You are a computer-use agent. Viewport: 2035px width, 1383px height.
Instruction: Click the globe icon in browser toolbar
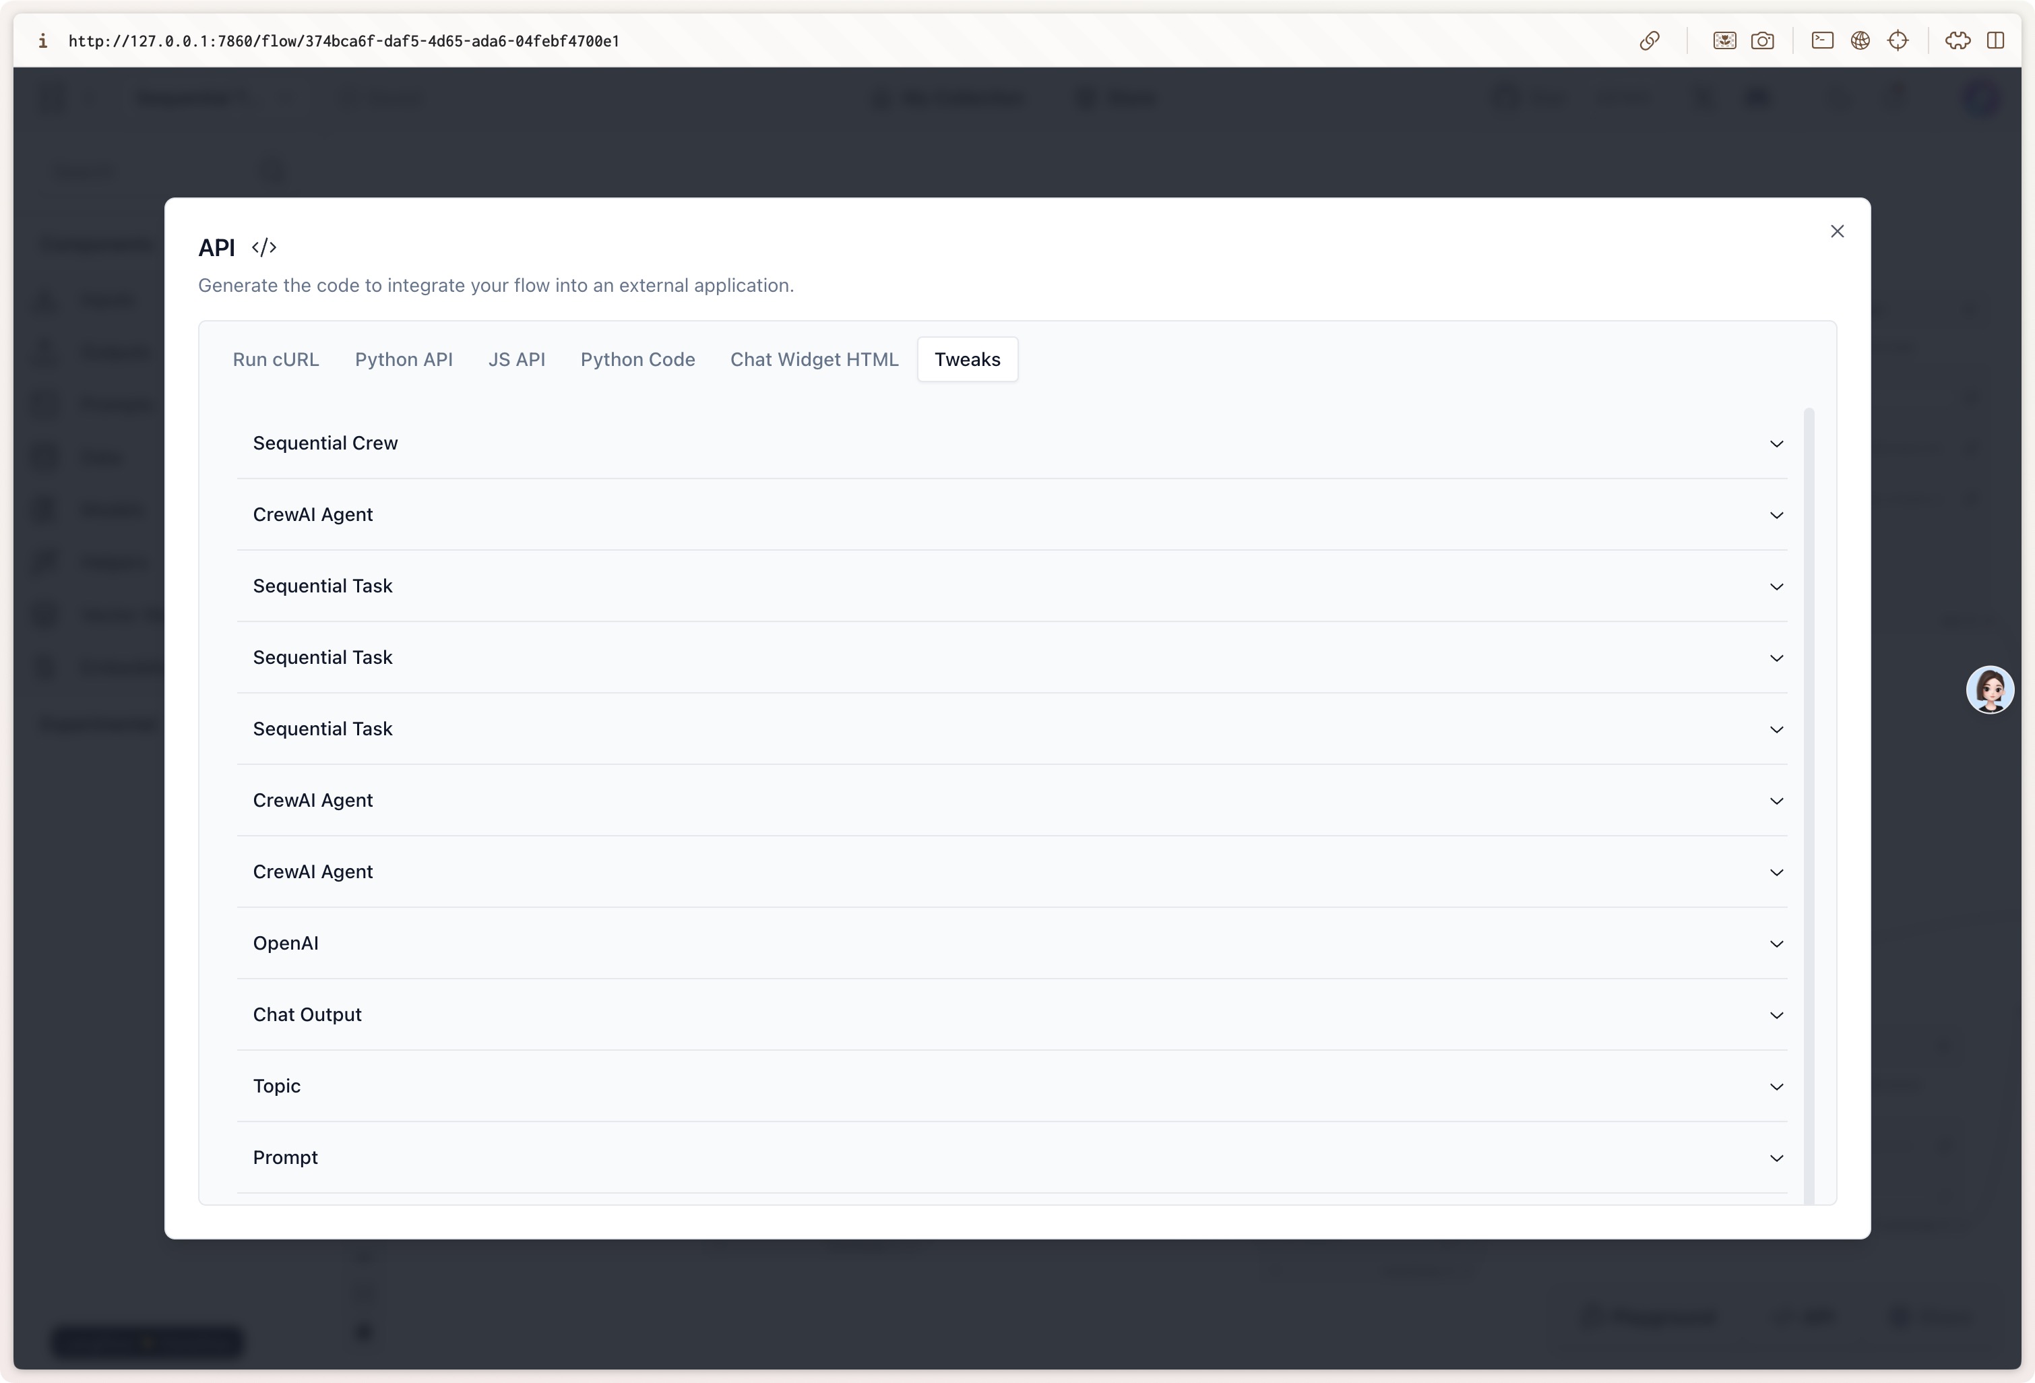click(x=1860, y=41)
